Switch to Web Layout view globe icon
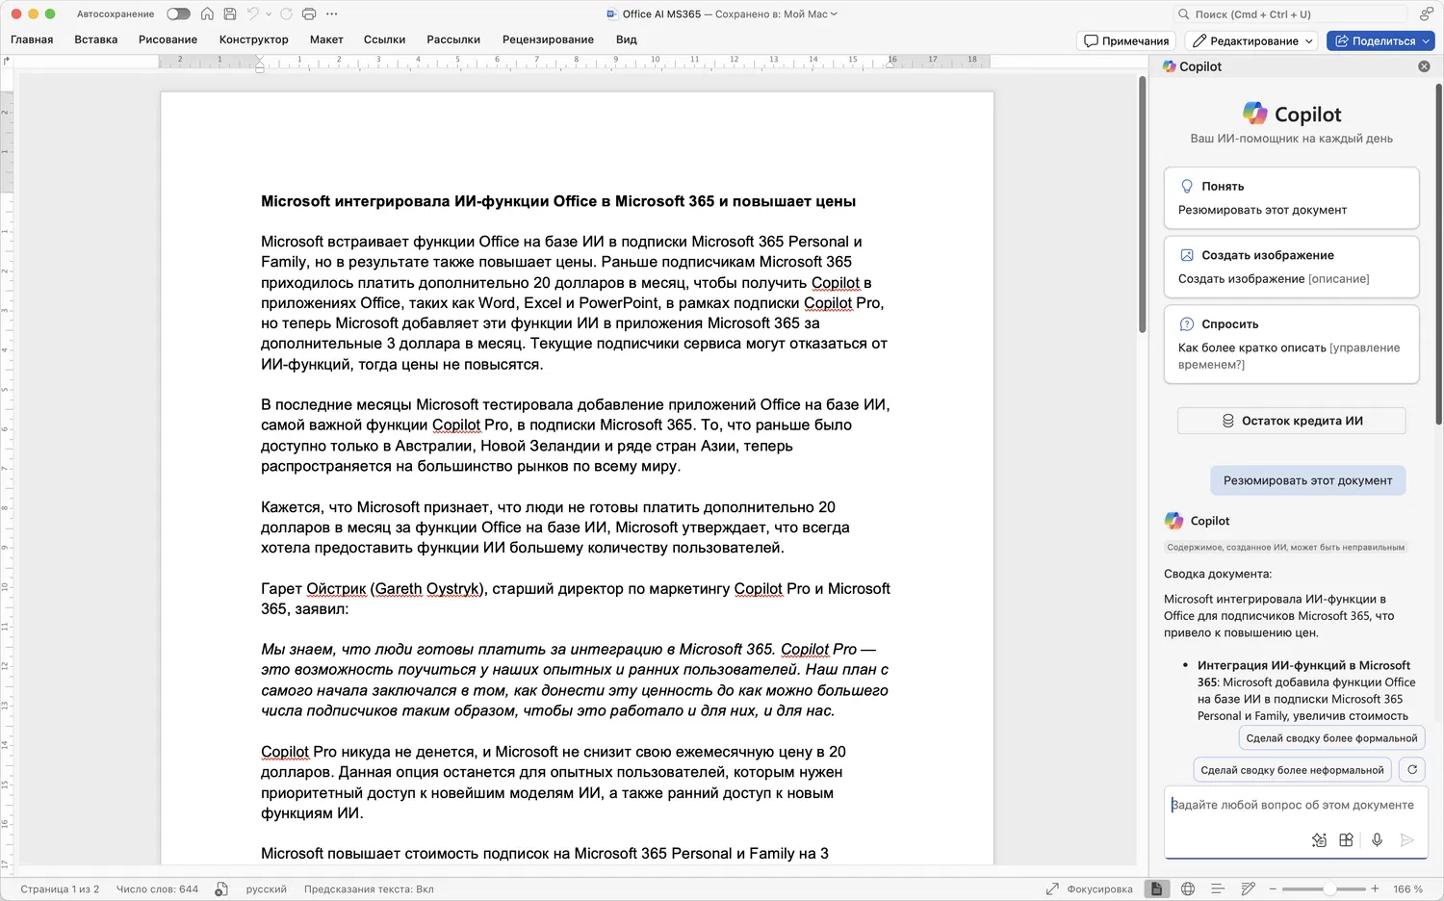The width and height of the screenshot is (1444, 901). pyautogui.click(x=1188, y=889)
